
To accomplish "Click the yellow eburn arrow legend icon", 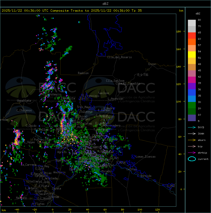I will pyautogui.click(x=192, y=140).
